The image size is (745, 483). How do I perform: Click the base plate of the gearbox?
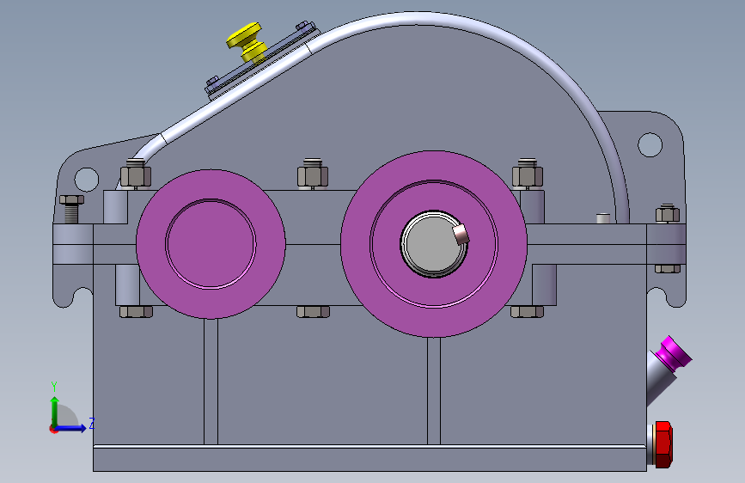(x=369, y=458)
